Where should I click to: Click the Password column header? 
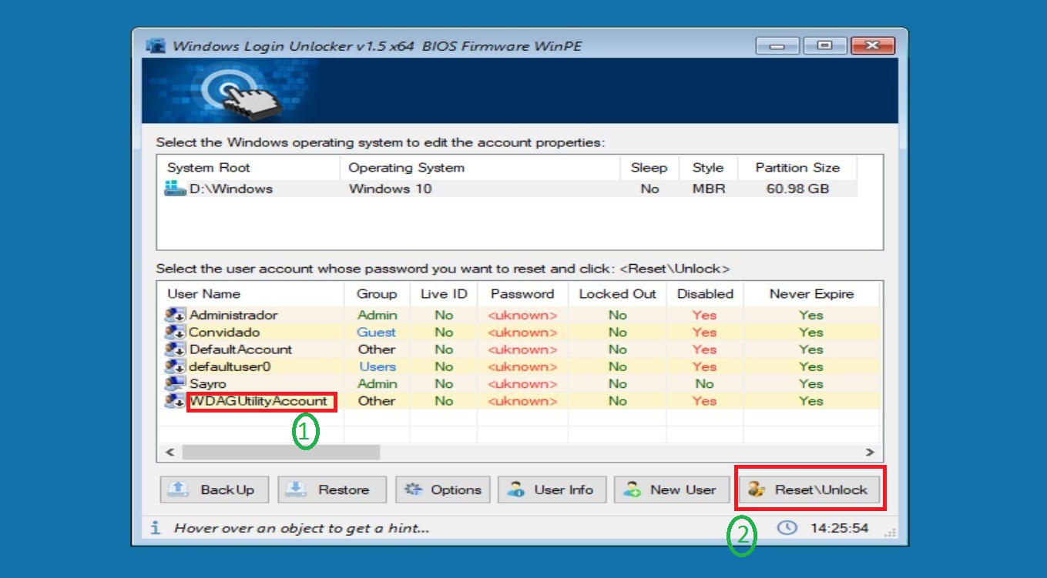[522, 294]
